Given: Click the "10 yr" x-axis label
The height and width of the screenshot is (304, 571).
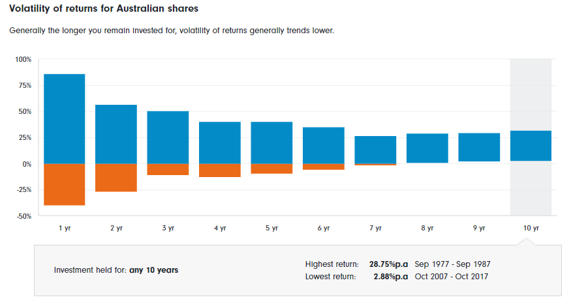Looking at the screenshot, I should [x=531, y=228].
